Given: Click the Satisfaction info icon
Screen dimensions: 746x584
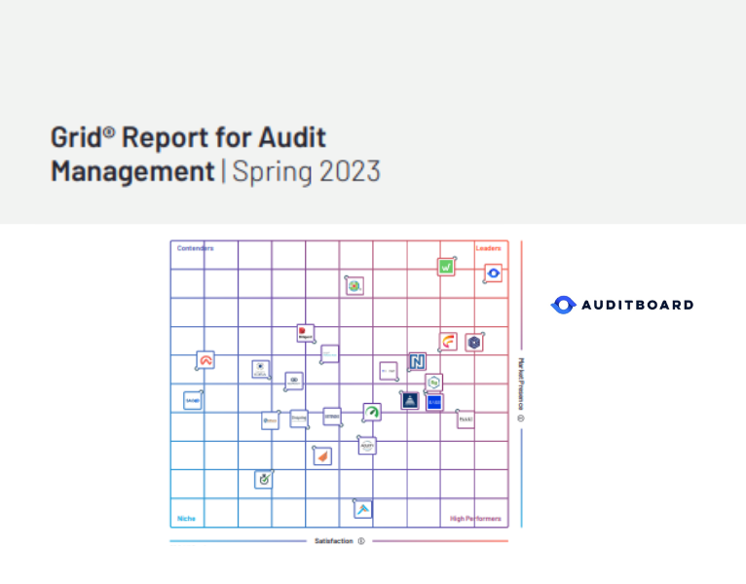Looking at the screenshot, I should (x=361, y=541).
